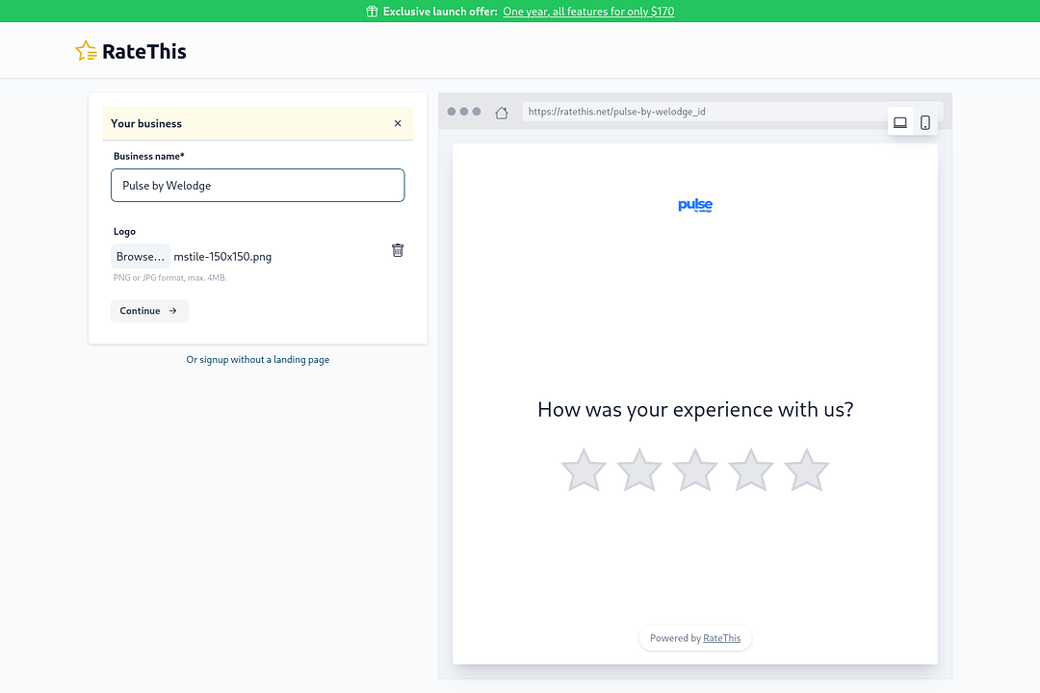Select the second rating star
This screenshot has width=1040, height=693.
639,471
